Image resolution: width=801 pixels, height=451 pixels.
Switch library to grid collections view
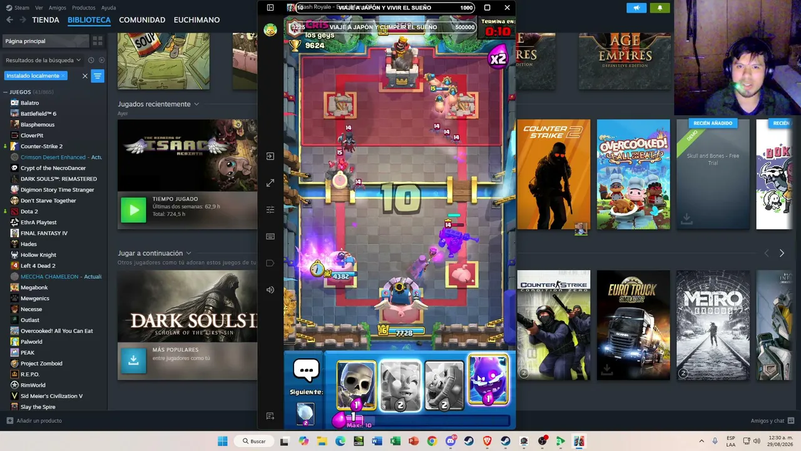98,41
